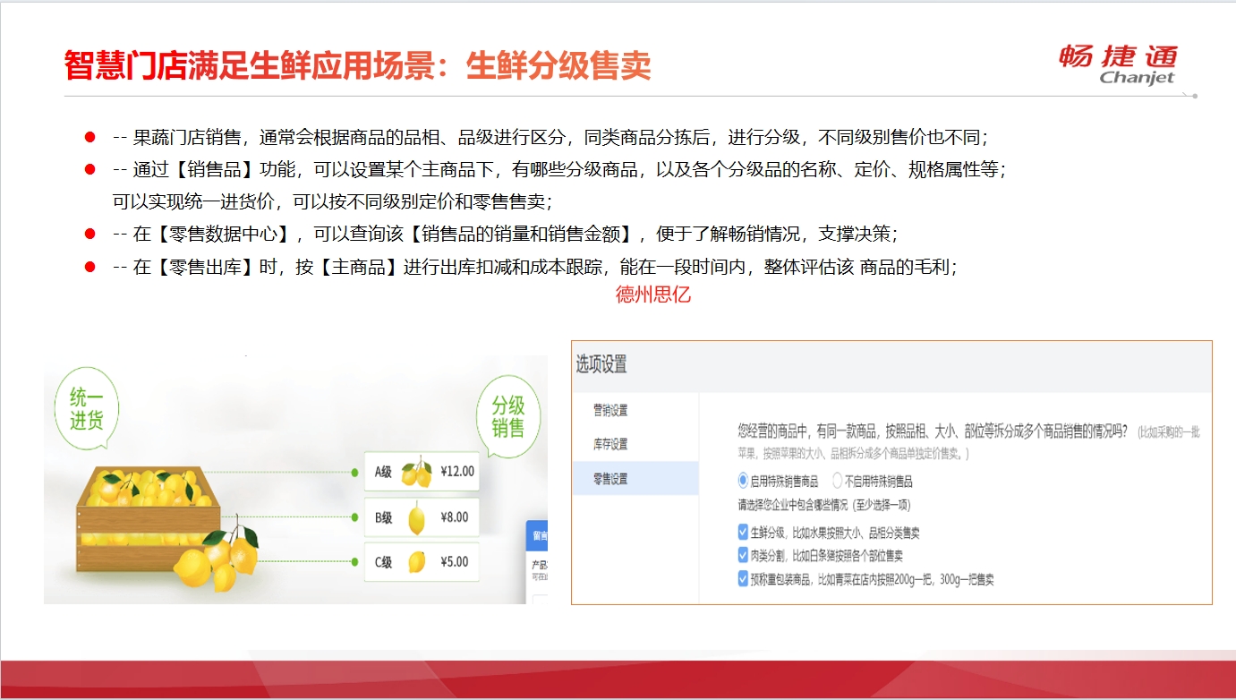This screenshot has width=1236, height=700.
Task: Click the 统一进货 speech bubble
Action: (x=86, y=410)
